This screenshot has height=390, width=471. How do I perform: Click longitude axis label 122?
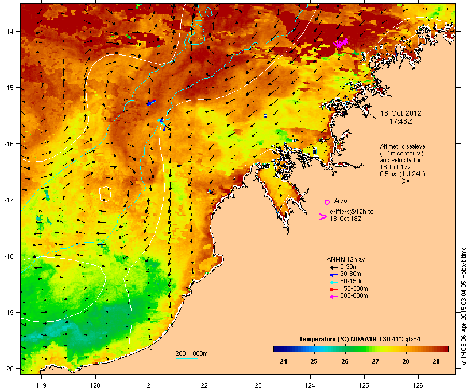203,385
